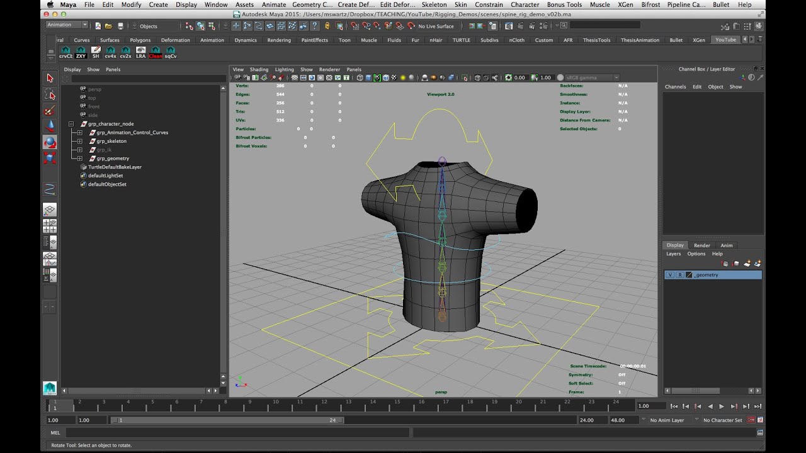
Task: Collapse grp_character_node in outliner
Action: coord(71,124)
